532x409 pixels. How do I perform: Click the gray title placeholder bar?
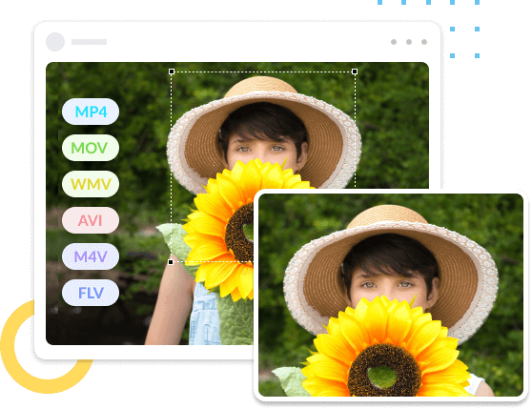coord(89,42)
